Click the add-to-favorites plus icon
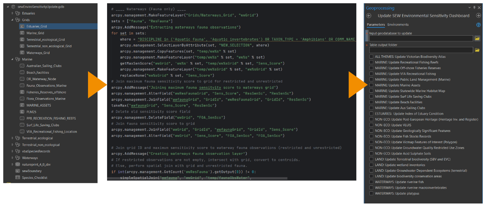 [479, 16]
